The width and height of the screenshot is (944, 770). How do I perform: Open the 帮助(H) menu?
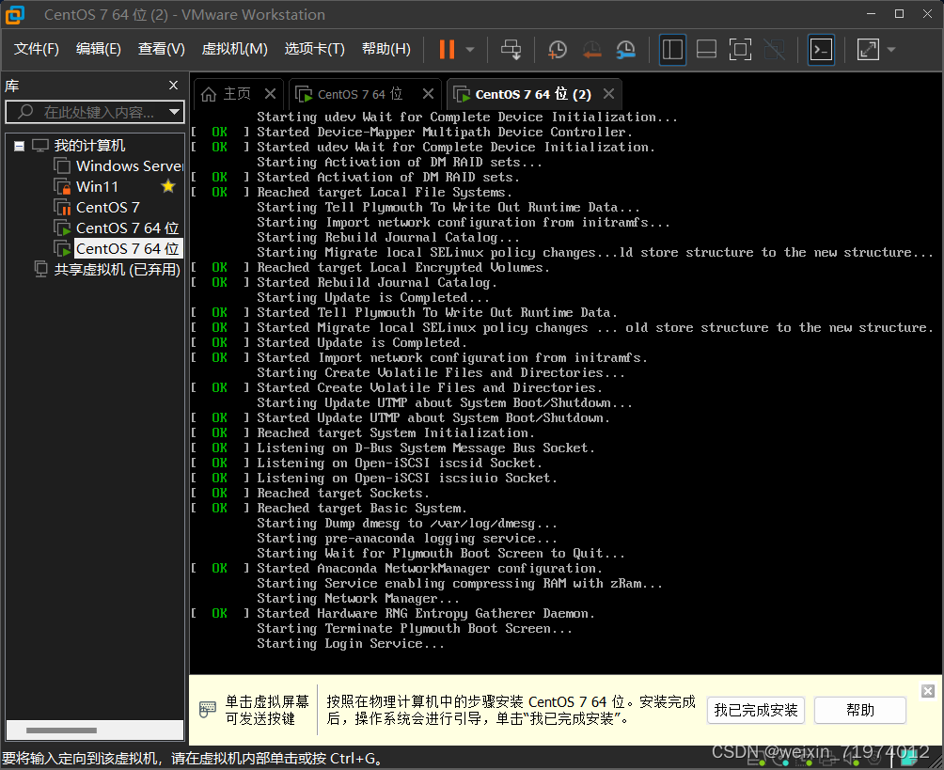pyautogui.click(x=385, y=49)
